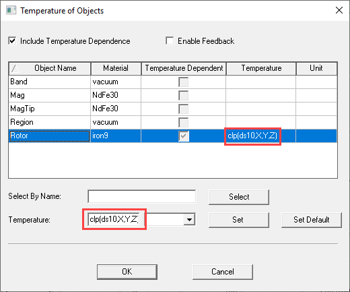Confirm the dialog with OK
350x292 pixels.
click(127, 272)
